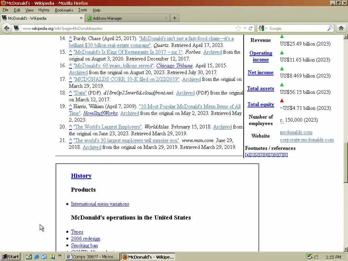Jump back via caret of reference 21
348x261 pixels.
70,140
